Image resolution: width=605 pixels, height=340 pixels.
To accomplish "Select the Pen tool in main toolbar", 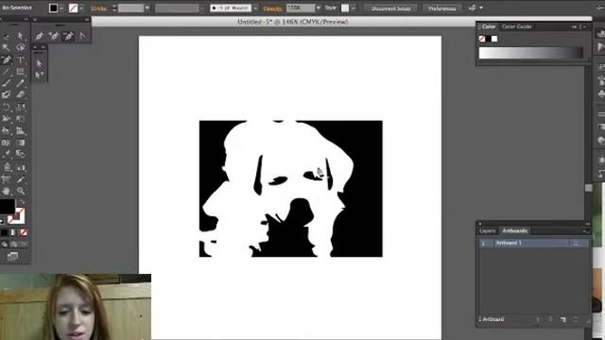I will click(x=7, y=59).
